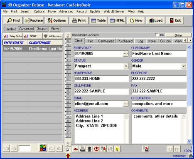Image resolution: width=194 pixels, height=159 pixels.
Task: Click the up arrow above alphabet index
Action: point(68,36)
